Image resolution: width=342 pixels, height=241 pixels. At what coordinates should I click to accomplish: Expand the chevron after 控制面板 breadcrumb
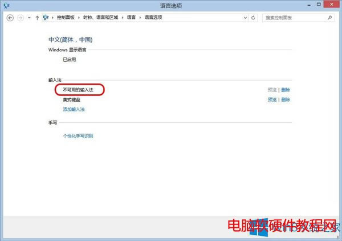point(79,18)
